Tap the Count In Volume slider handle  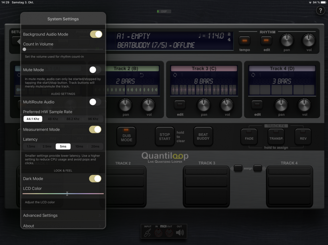(24, 49)
